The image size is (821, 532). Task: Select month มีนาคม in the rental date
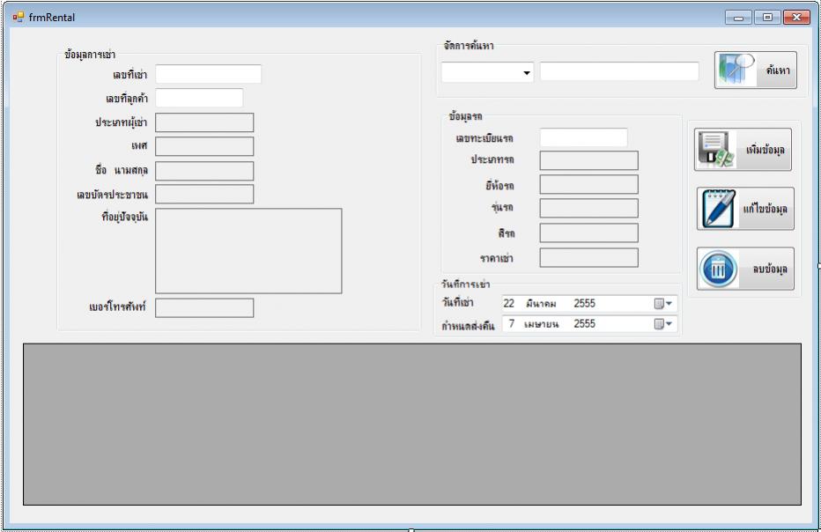(x=541, y=304)
